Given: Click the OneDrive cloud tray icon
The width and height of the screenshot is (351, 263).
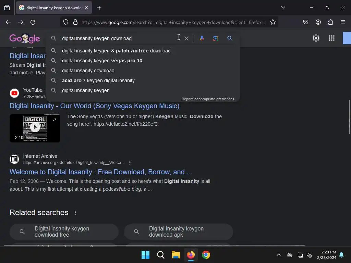Looking at the screenshot, I should [x=290, y=255].
